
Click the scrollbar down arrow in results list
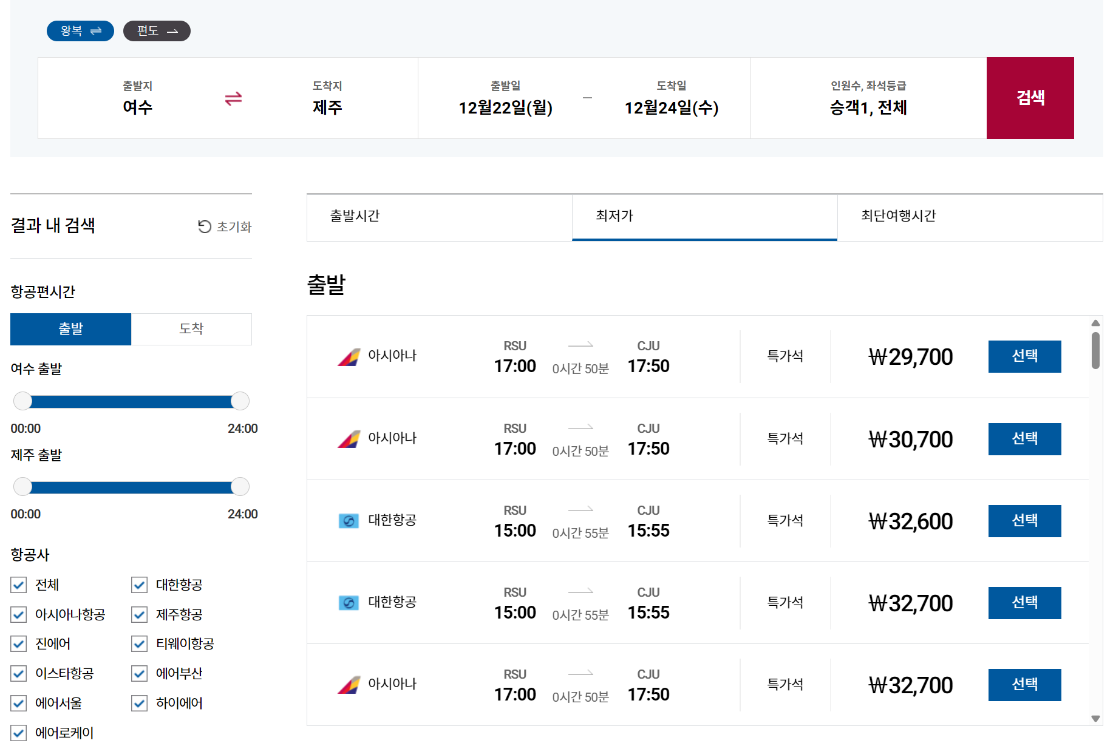[1095, 719]
